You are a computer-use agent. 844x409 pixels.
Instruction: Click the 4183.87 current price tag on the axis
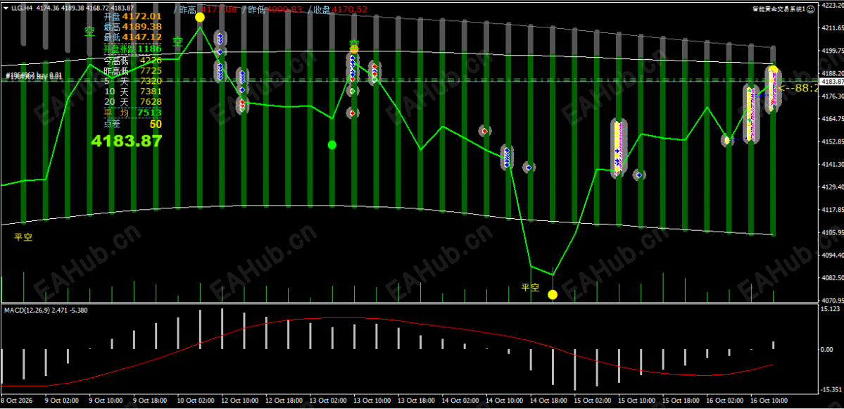pyautogui.click(x=831, y=81)
